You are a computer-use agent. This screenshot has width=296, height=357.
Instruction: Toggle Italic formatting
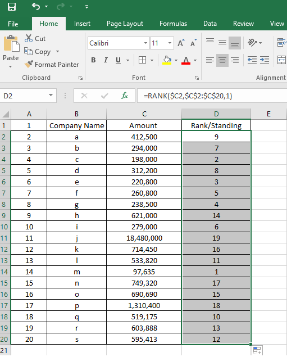[106, 60]
